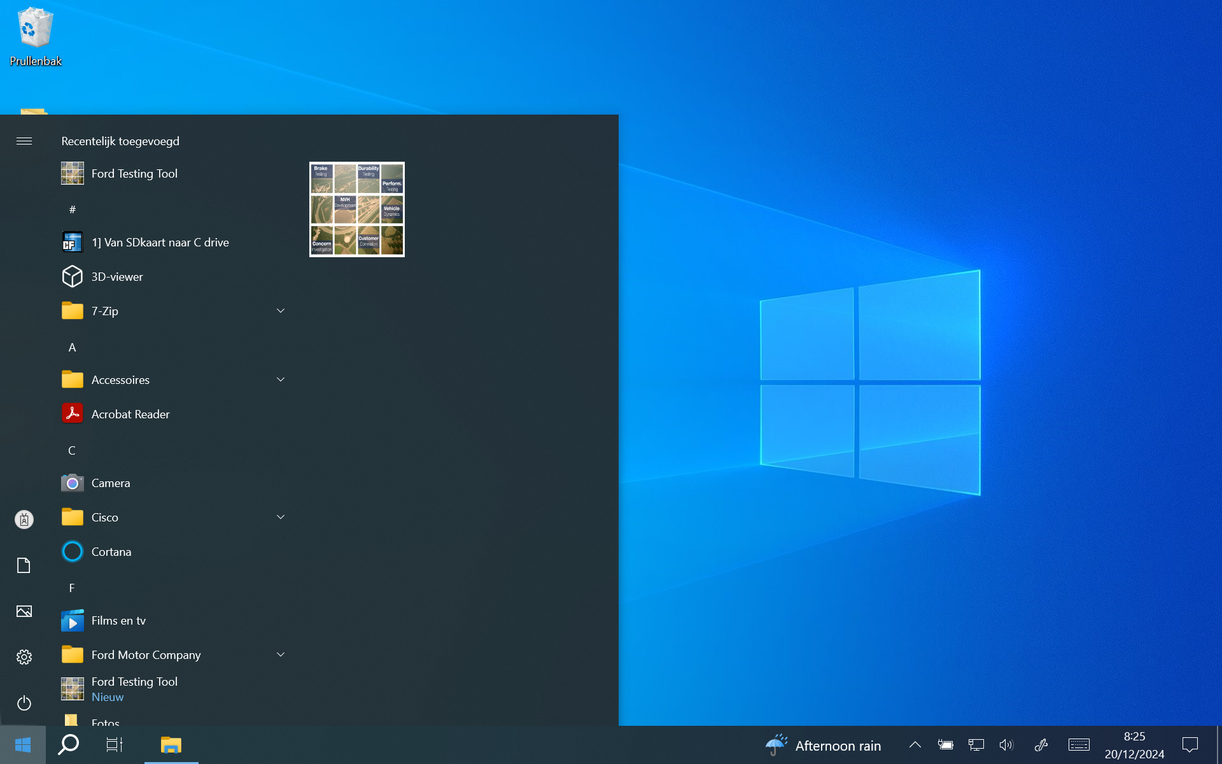1222x764 pixels.
Task: Launch '1] Van SDkaart naar C drive' app
Action: point(174,243)
